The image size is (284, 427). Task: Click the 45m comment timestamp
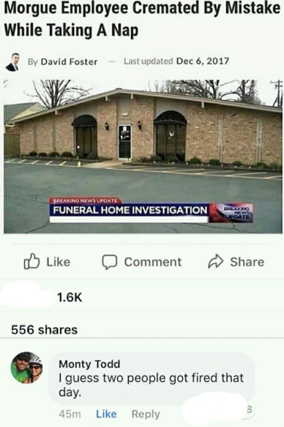[70, 414]
